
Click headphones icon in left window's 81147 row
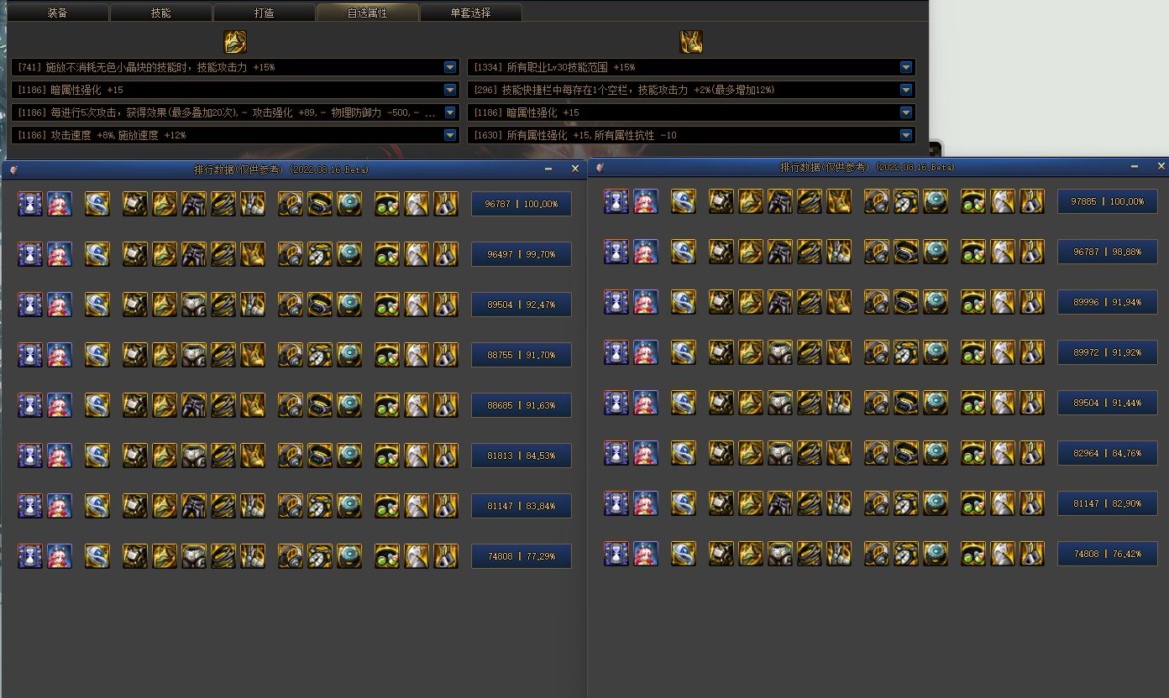(291, 506)
